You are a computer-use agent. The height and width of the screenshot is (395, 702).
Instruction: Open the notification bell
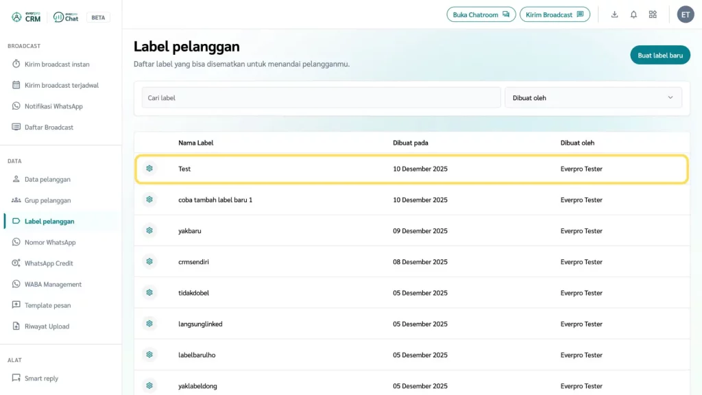click(633, 14)
